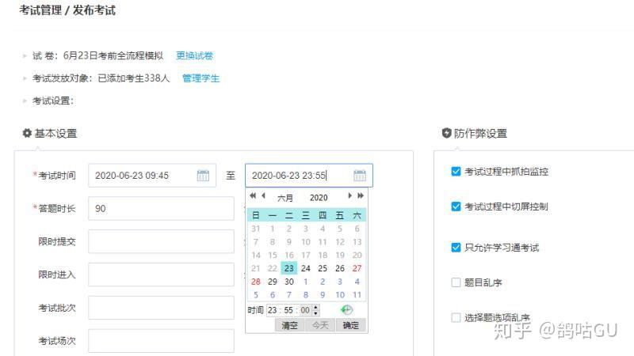Screen dimensions: 634x356
Task: Select greyed date 31 in first calendar row
Action: click(x=255, y=229)
